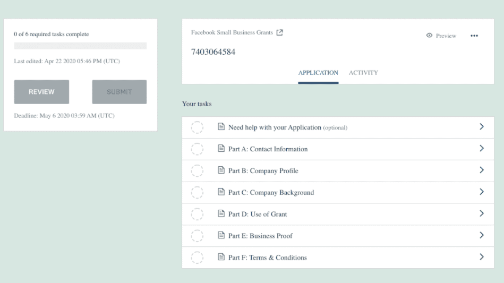504x283 pixels.
Task: Switch to the APPLICATION tab
Action: point(318,73)
